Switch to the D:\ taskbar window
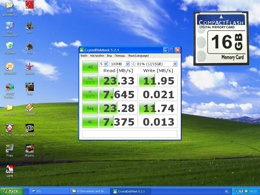 point(50,191)
